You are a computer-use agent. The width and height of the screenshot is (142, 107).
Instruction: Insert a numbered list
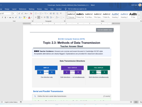[x=41, y=13]
